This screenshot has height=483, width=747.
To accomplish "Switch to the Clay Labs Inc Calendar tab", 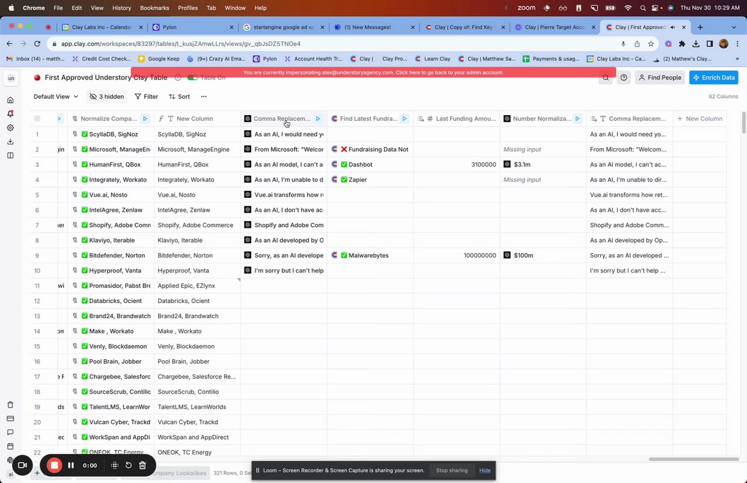I will [x=102, y=27].
